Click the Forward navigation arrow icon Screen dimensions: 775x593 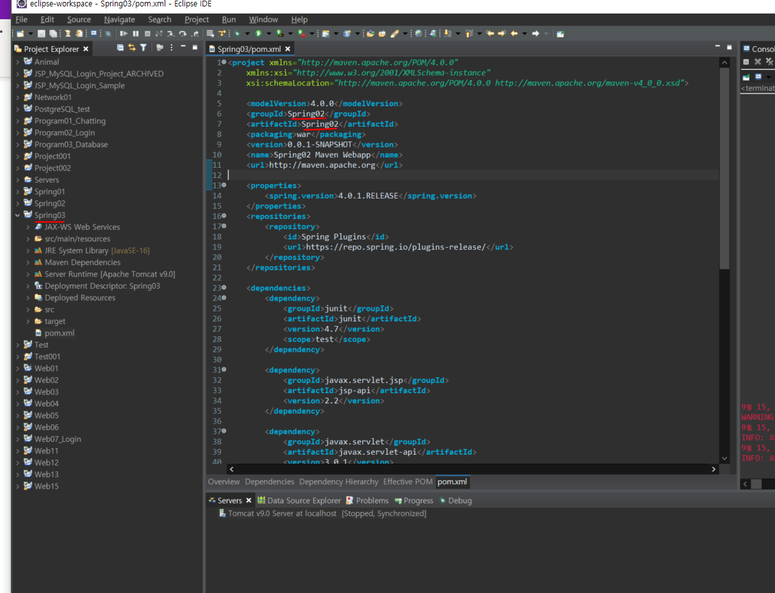[535, 33]
